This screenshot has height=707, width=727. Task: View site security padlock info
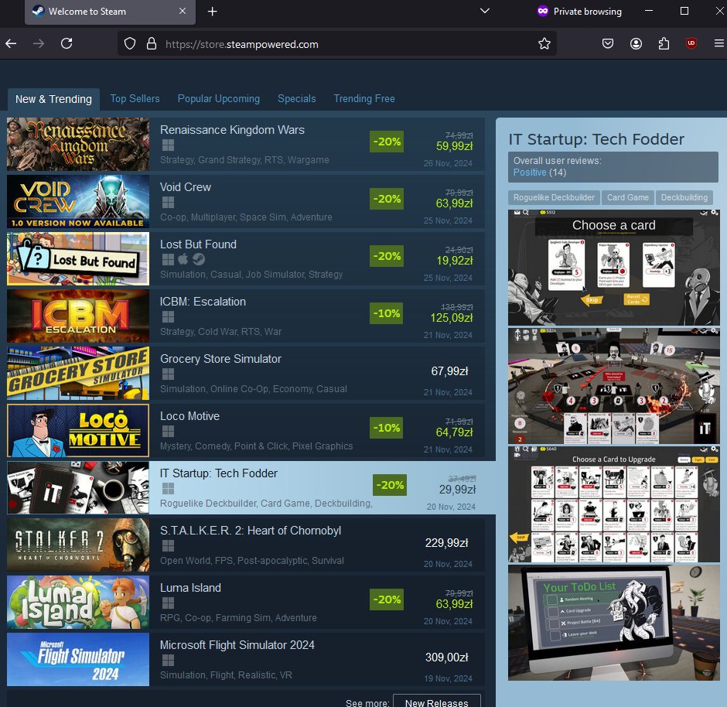click(x=151, y=44)
